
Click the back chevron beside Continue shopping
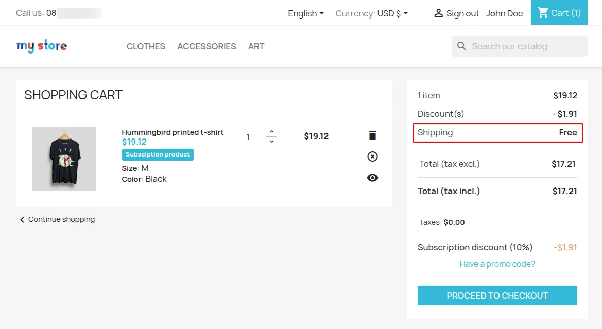point(22,219)
